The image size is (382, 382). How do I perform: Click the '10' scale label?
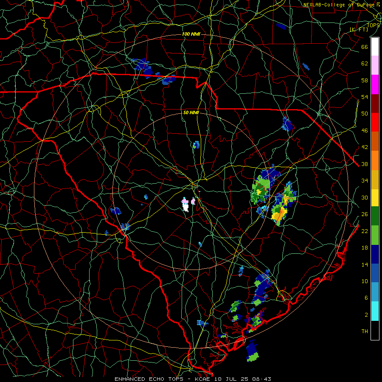tap(365, 281)
